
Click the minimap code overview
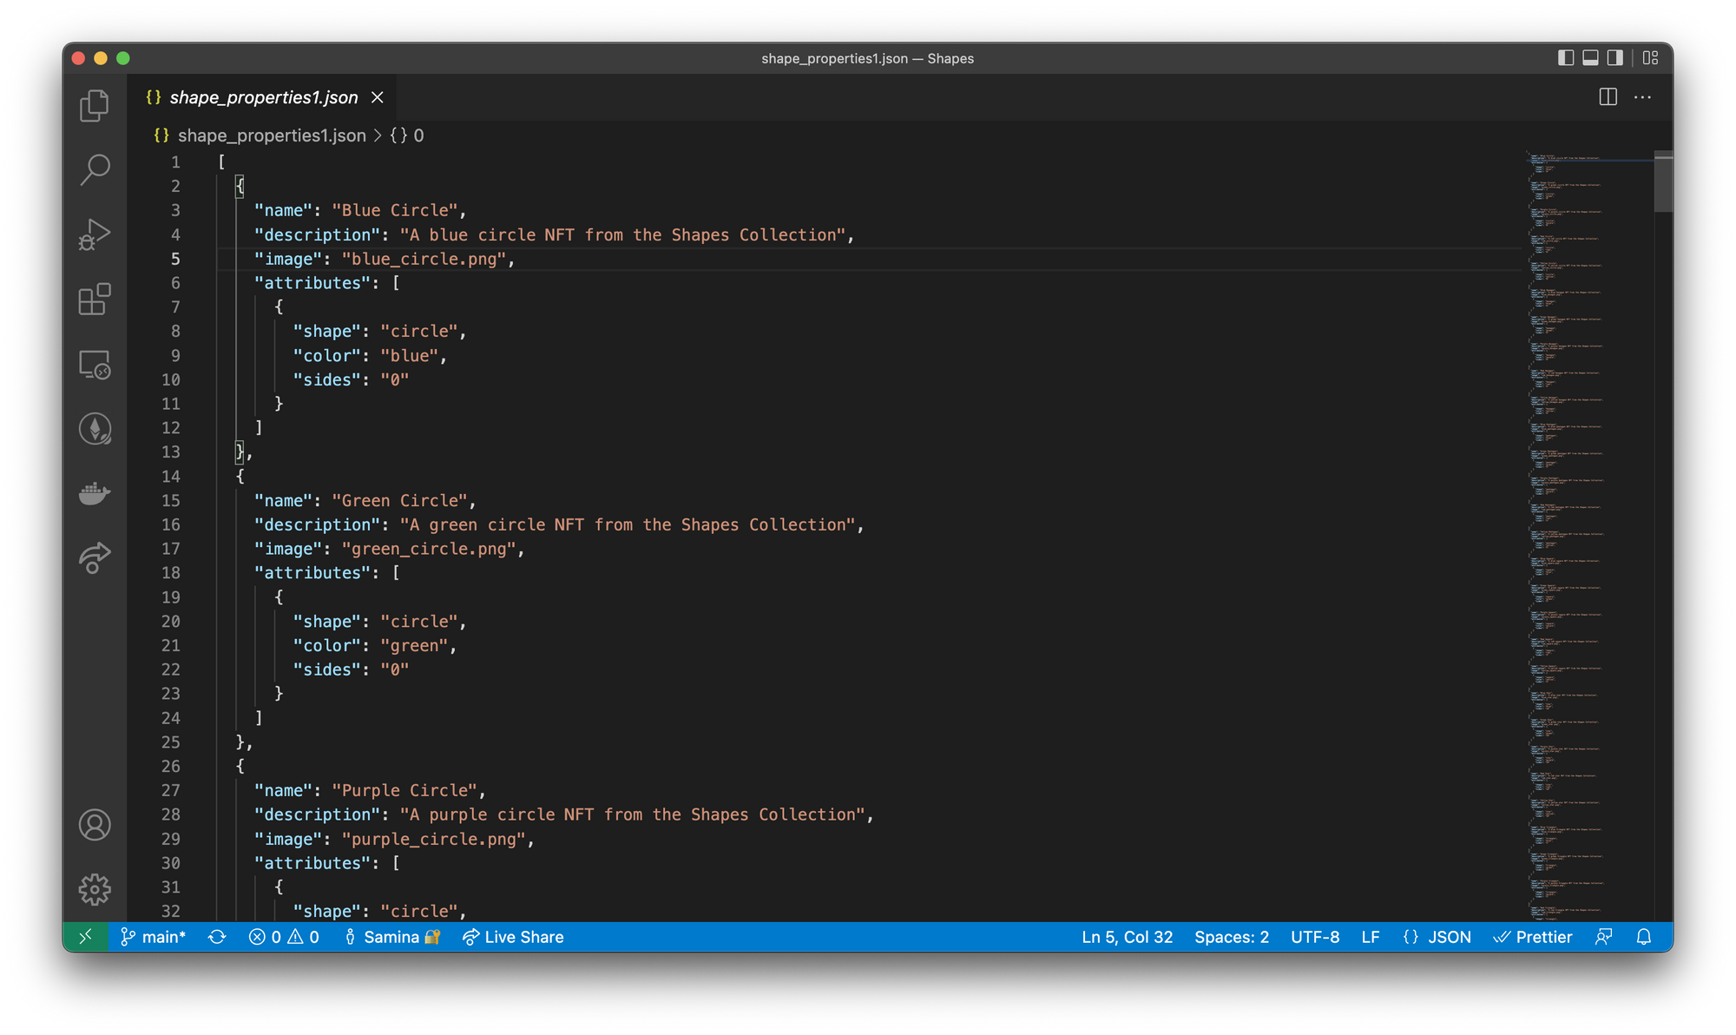click(1588, 534)
